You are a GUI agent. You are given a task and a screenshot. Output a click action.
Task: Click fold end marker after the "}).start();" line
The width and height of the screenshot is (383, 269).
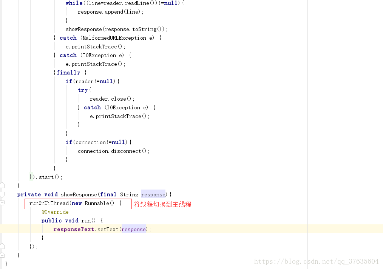tap(2, 185)
